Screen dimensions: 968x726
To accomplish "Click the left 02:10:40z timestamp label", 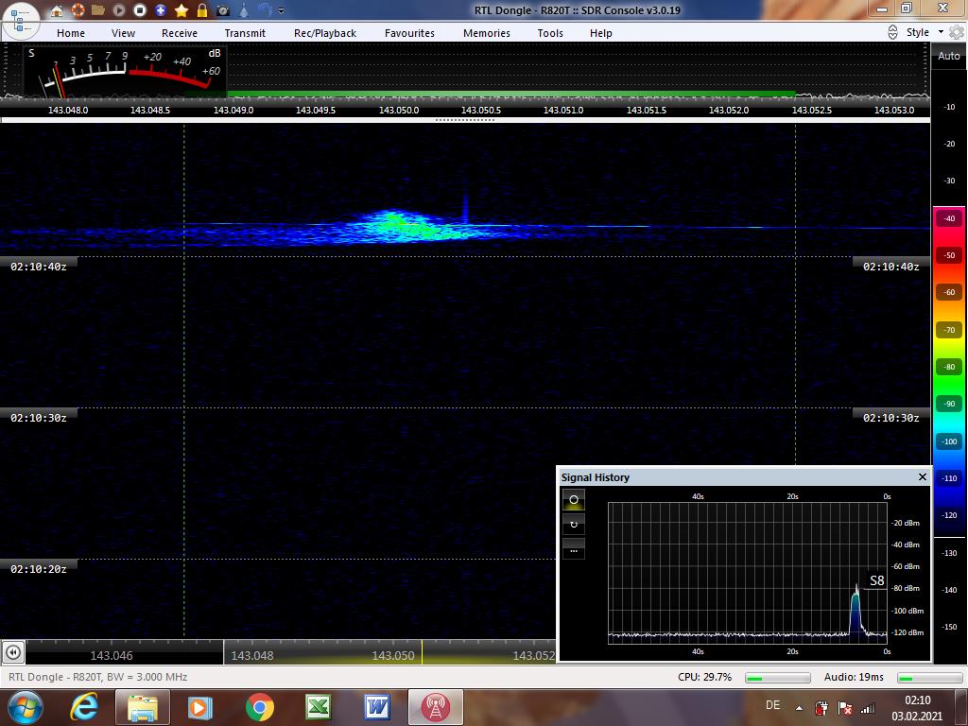I will click(x=38, y=267).
